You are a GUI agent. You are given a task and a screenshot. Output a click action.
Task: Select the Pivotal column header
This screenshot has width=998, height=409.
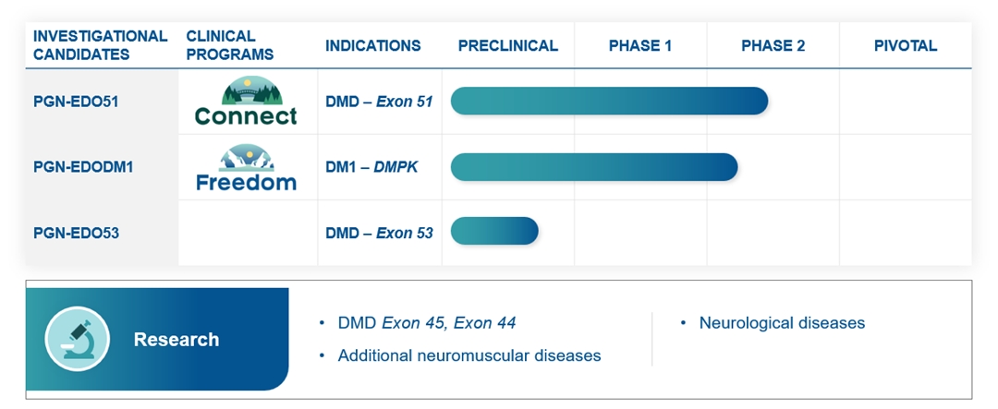[x=905, y=45]
